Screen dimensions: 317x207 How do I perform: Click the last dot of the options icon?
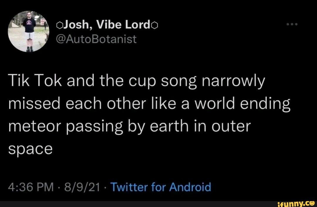click(296, 25)
